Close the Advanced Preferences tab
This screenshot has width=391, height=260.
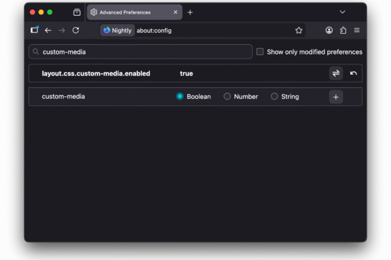point(175,12)
